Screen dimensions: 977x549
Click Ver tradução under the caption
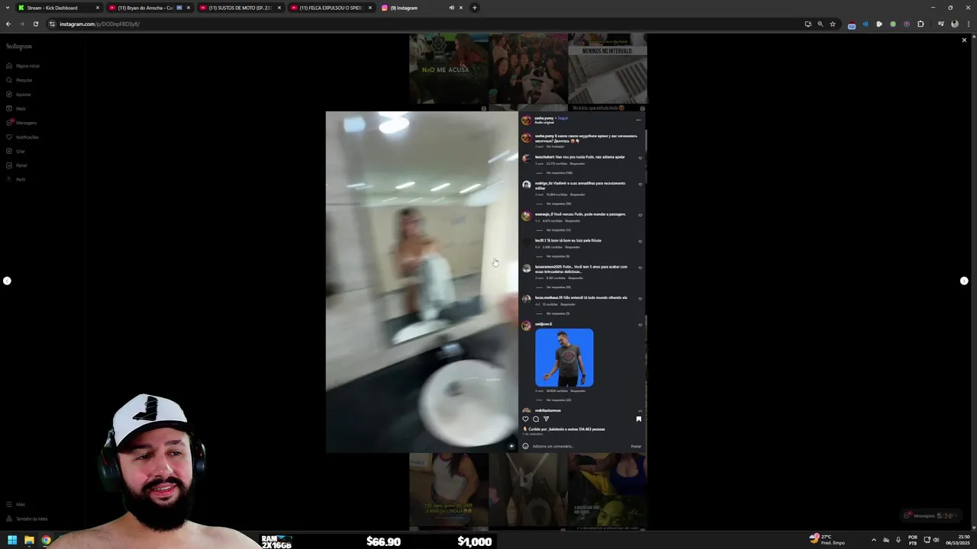(x=555, y=146)
